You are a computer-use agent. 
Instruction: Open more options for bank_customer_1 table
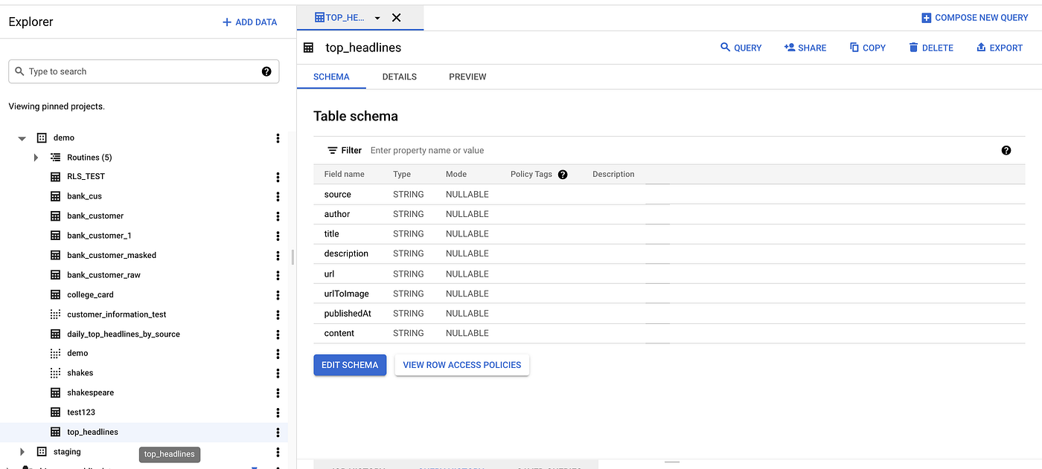coord(278,236)
